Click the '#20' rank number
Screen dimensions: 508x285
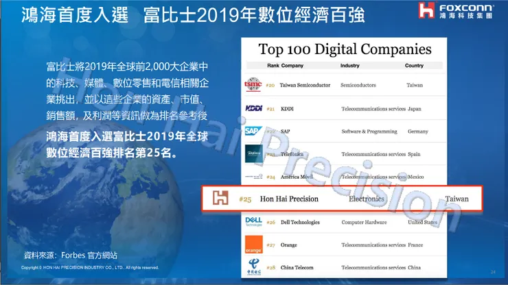270,86
